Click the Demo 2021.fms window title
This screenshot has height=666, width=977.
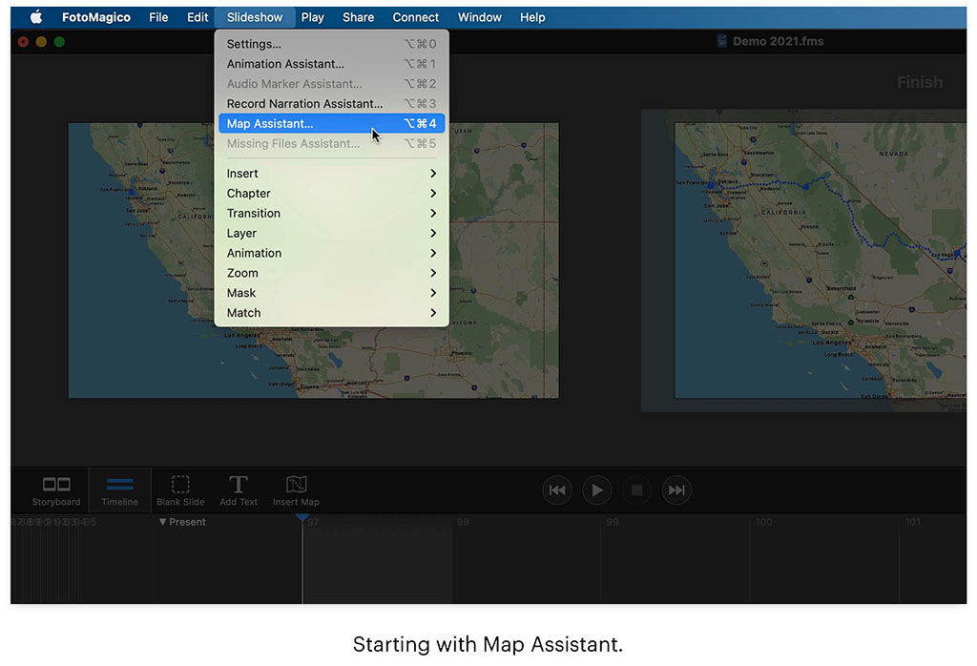(778, 41)
